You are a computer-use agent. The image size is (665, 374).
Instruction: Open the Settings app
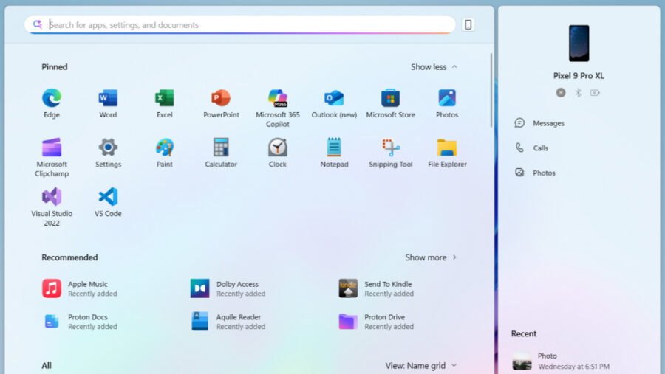coord(108,153)
